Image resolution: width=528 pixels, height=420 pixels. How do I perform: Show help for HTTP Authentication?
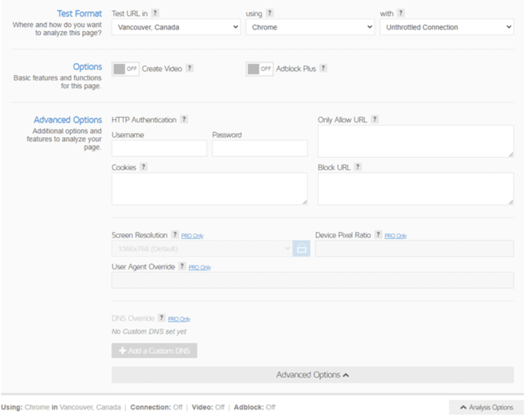pyautogui.click(x=184, y=119)
